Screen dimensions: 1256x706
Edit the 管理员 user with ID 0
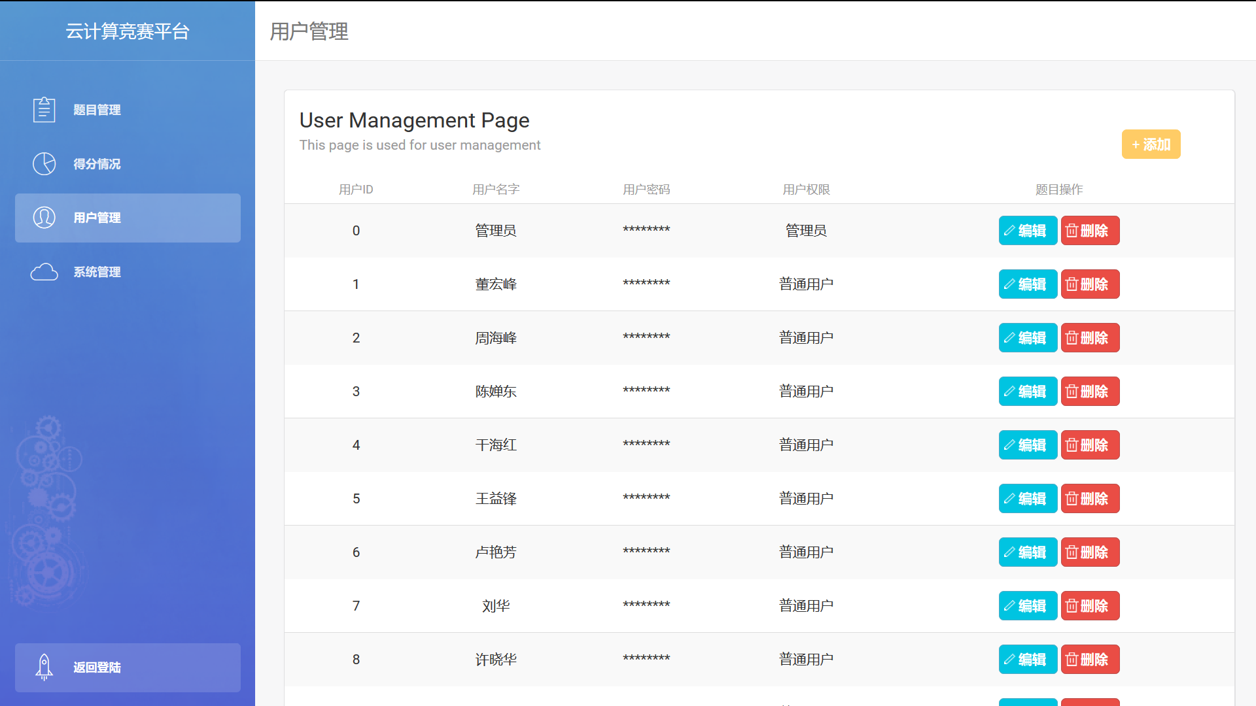coord(1028,231)
